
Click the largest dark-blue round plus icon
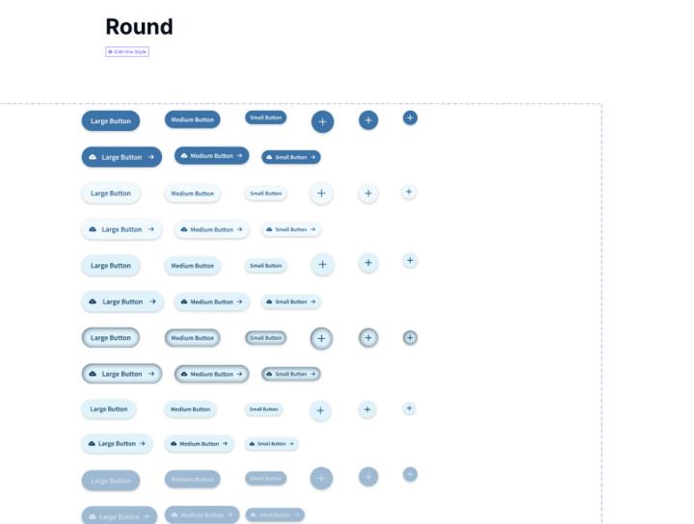tap(322, 121)
